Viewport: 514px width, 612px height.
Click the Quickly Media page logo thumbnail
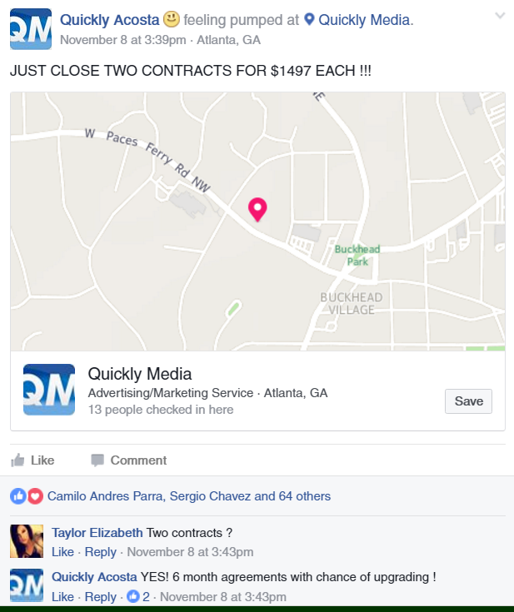[49, 390]
